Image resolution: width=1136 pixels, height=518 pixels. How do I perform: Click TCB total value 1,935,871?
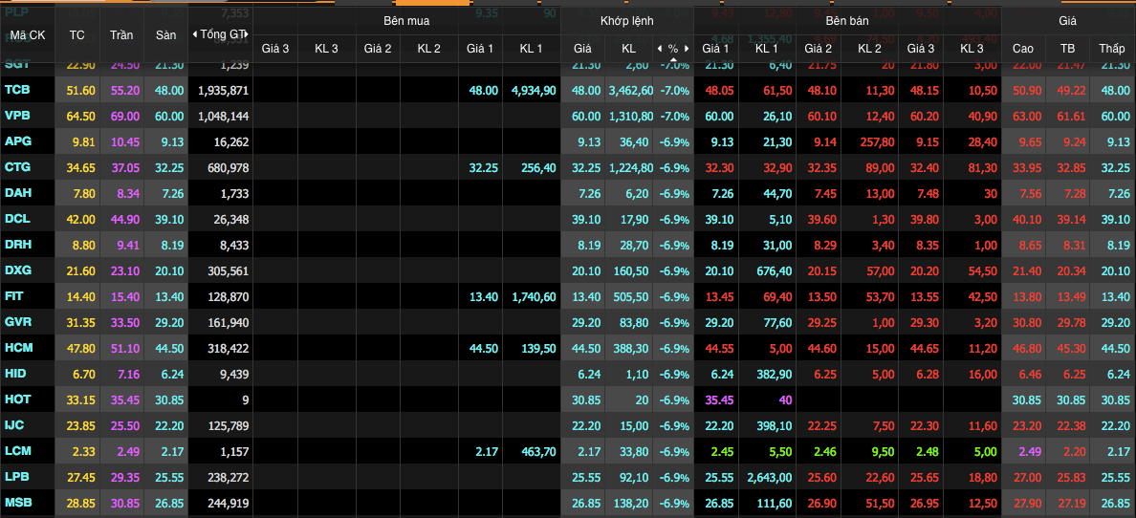tap(223, 90)
